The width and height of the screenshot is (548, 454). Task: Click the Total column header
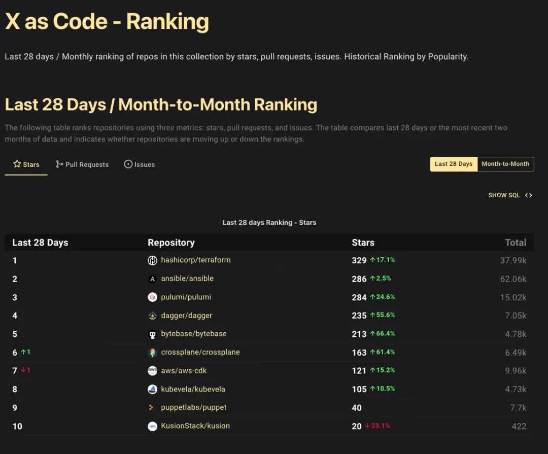point(516,242)
